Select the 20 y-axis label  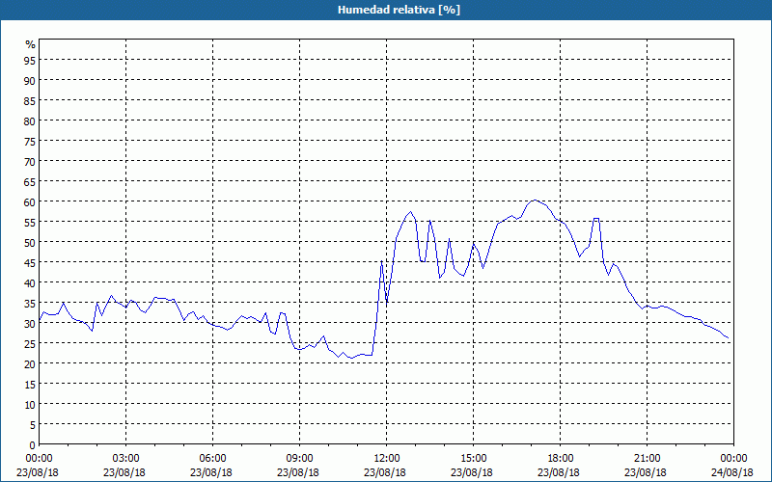(x=30, y=363)
